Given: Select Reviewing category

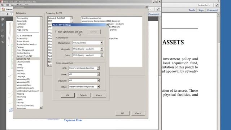Looking at the screenshot, I should (x=21, y=97).
